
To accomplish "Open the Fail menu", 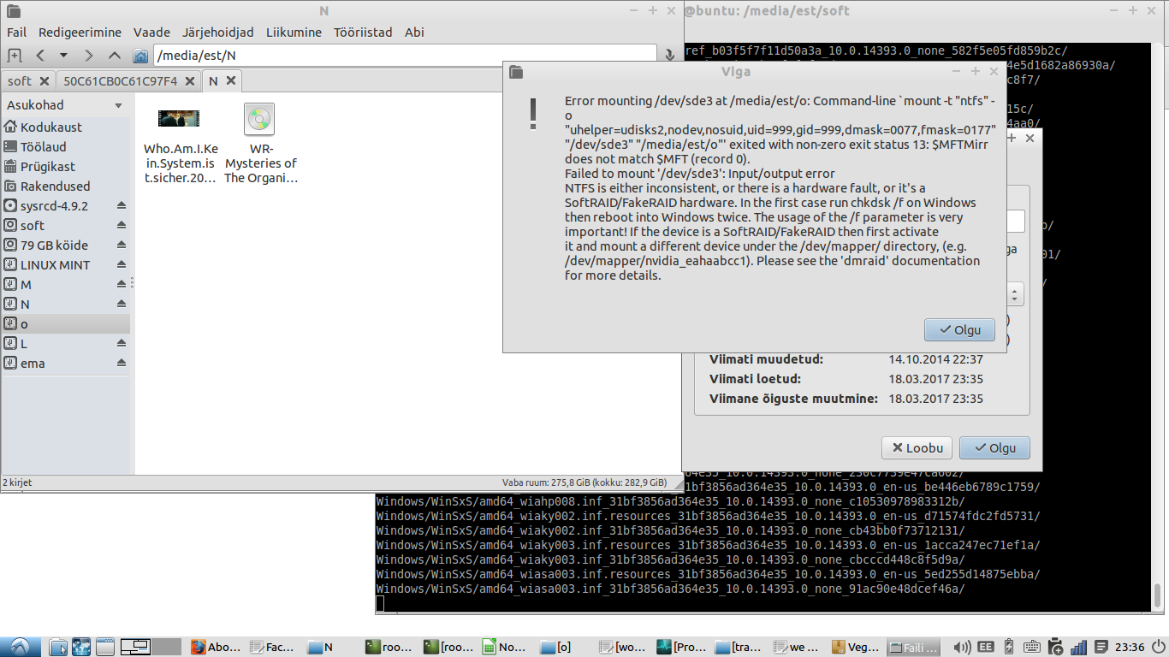I will point(17,33).
